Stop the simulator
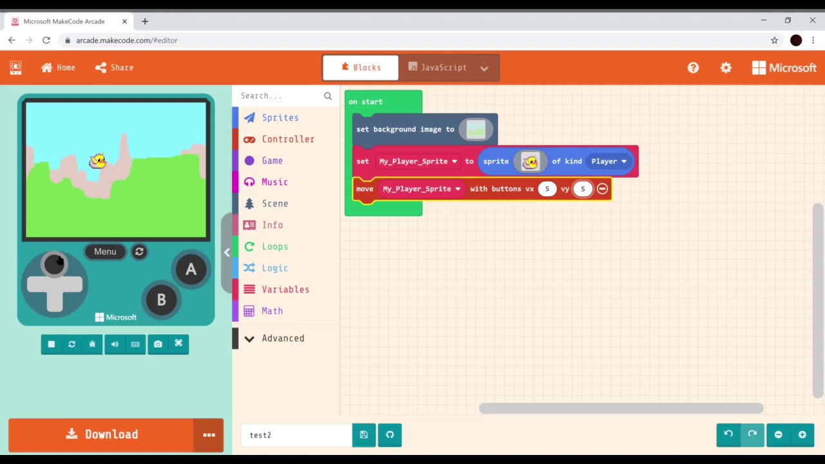The height and width of the screenshot is (464, 825). pos(52,344)
